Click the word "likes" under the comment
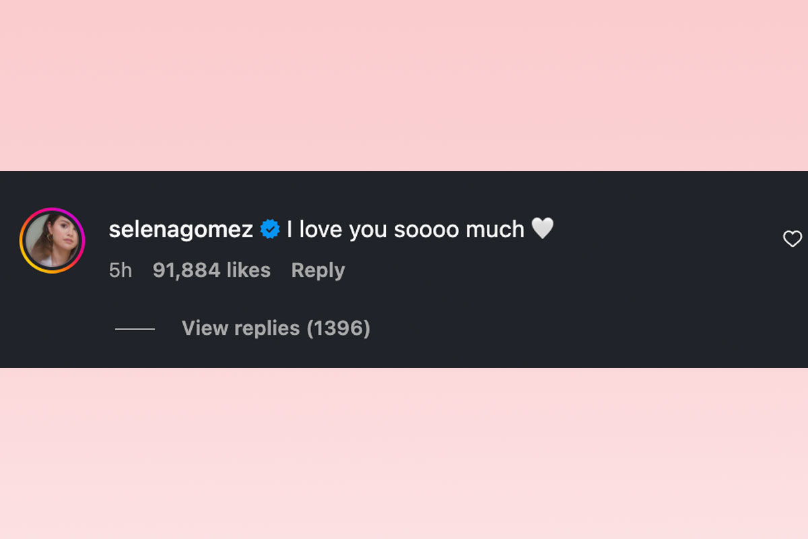Screen dimensions: 808x539 click(248, 270)
